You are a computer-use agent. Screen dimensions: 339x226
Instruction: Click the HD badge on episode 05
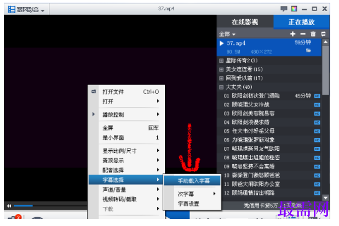point(317,132)
